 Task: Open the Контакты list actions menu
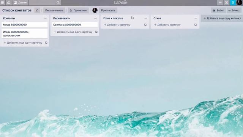45,18
